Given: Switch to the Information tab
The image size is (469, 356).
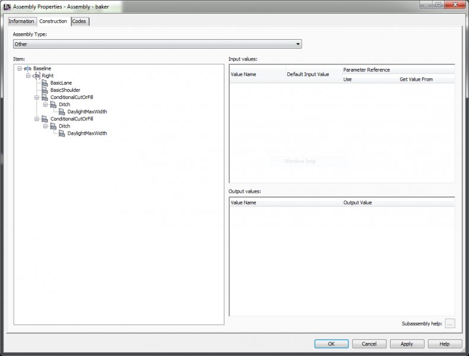Looking at the screenshot, I should click(x=21, y=21).
